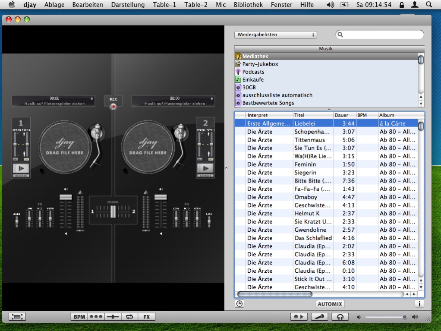This screenshot has width=441, height=331.
Task: Select 'Bestbewertete Songs' playlist
Action: (326, 103)
